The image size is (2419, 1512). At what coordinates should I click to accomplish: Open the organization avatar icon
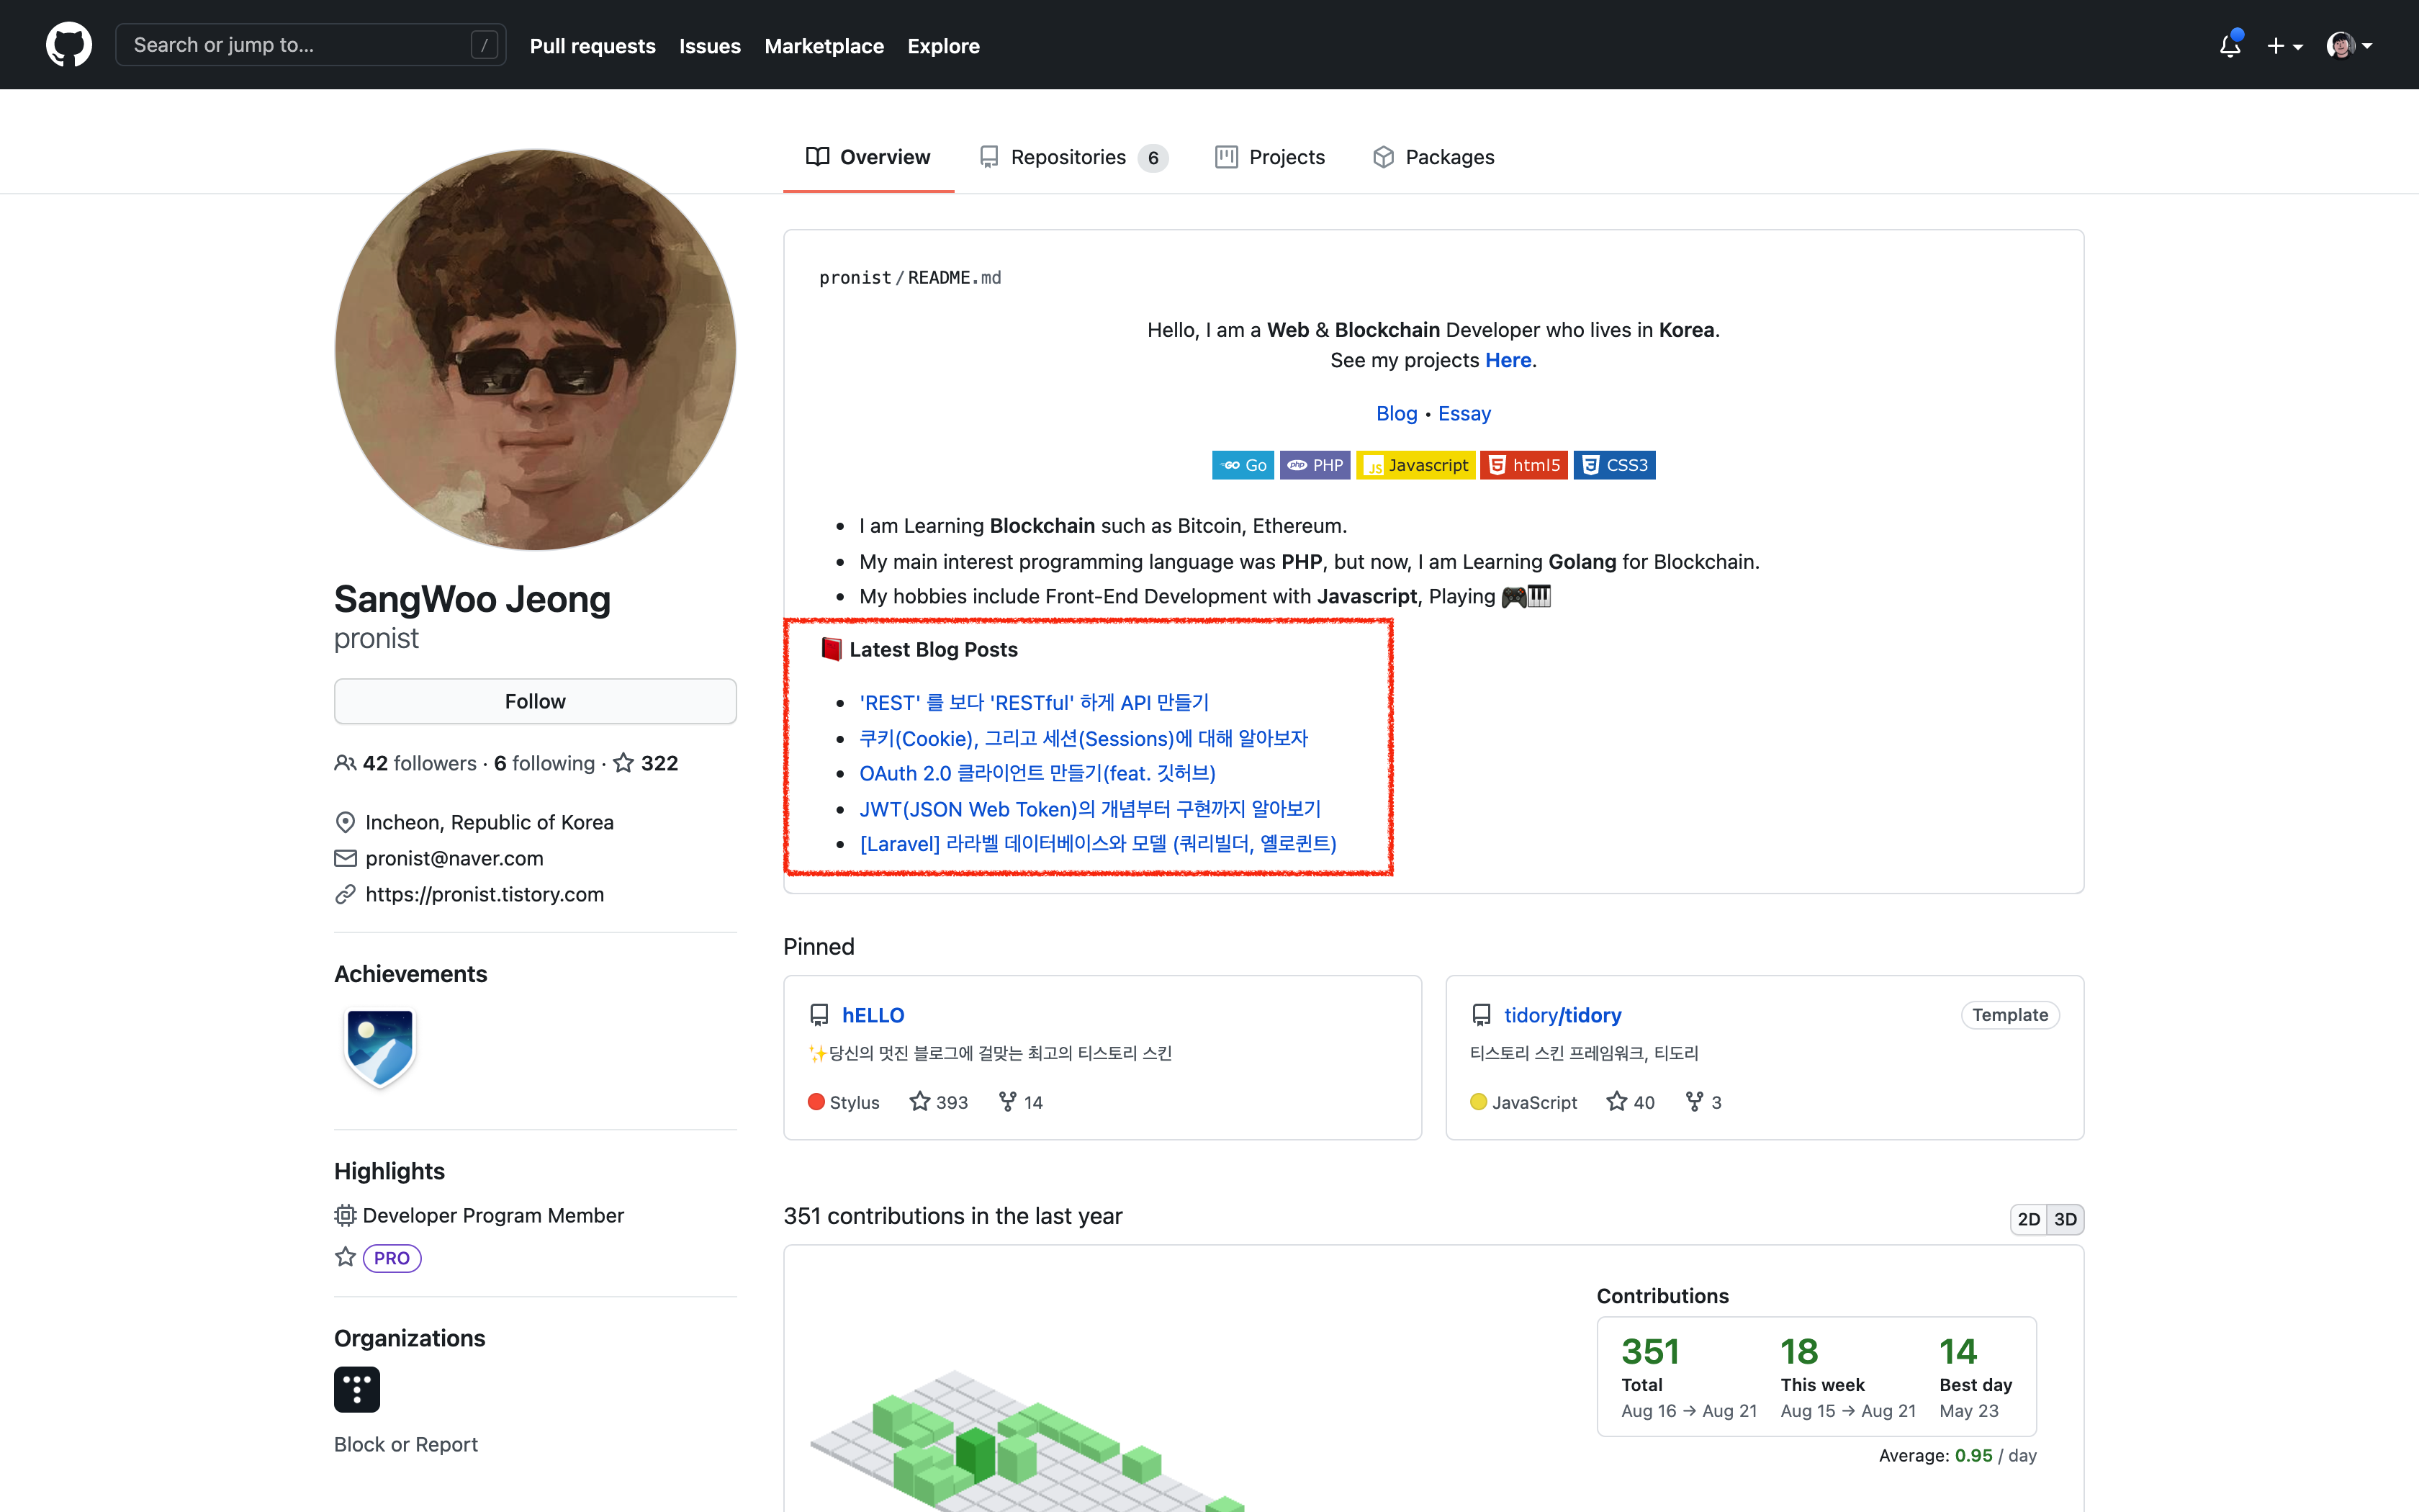click(357, 1389)
